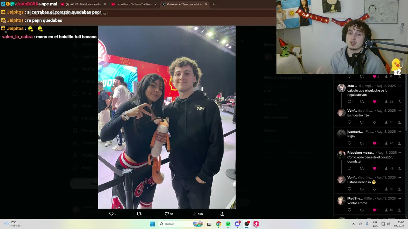Repost the enlarged photo post

point(139,214)
